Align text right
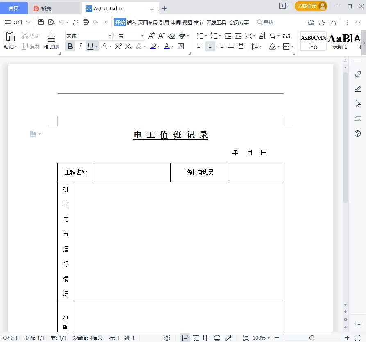Screen dimensions: 366x342 [221, 46]
